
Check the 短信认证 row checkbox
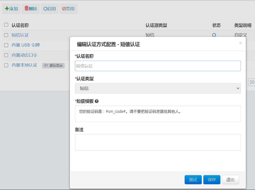point(6,35)
